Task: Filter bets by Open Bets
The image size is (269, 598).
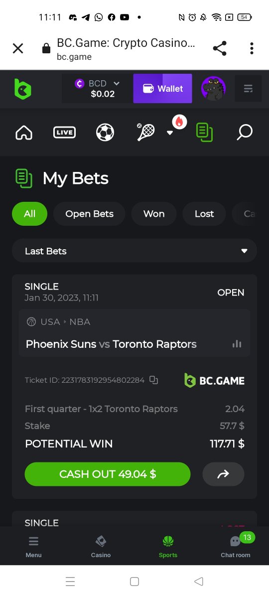Action: (89, 214)
